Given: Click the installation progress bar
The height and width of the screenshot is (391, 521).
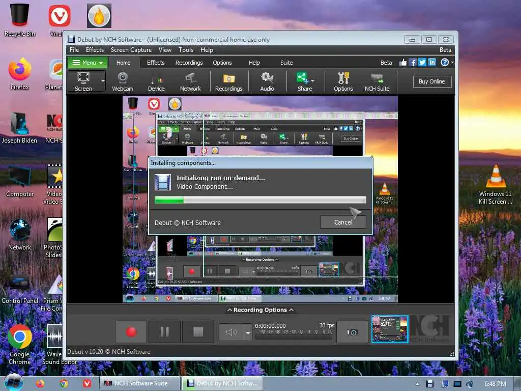Looking at the screenshot, I should [x=260, y=200].
